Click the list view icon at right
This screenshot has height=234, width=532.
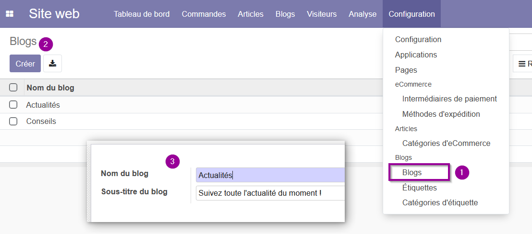[522, 64]
